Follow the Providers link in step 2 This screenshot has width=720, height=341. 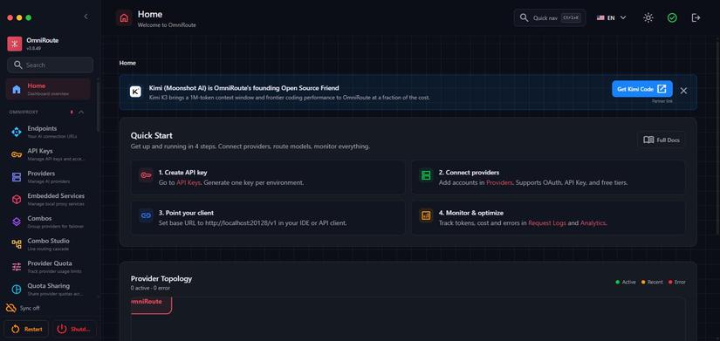click(499, 182)
